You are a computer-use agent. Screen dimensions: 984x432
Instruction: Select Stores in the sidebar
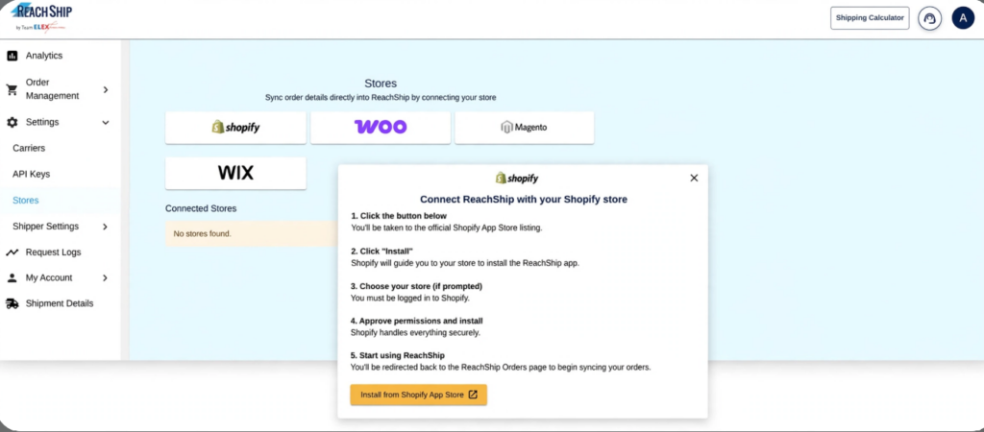(x=26, y=201)
